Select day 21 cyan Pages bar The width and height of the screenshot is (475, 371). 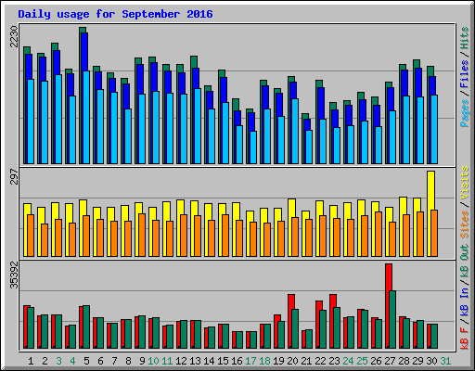(x=309, y=147)
